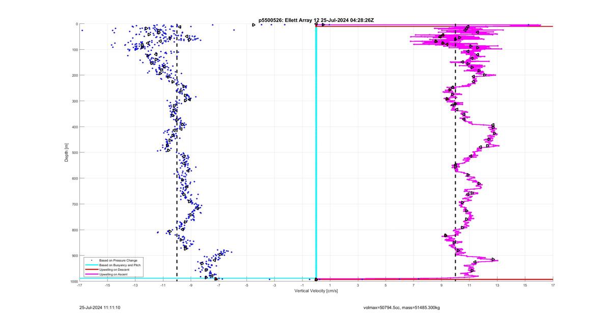This screenshot has height=316, width=611.
Task: Click the '100' depth tick label
Action: (74, 50)
